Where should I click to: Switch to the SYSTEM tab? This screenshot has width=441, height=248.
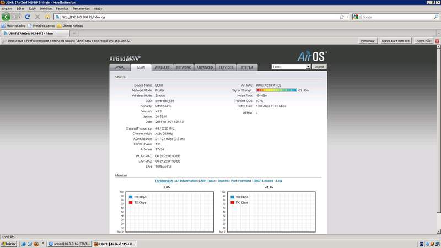click(247, 67)
